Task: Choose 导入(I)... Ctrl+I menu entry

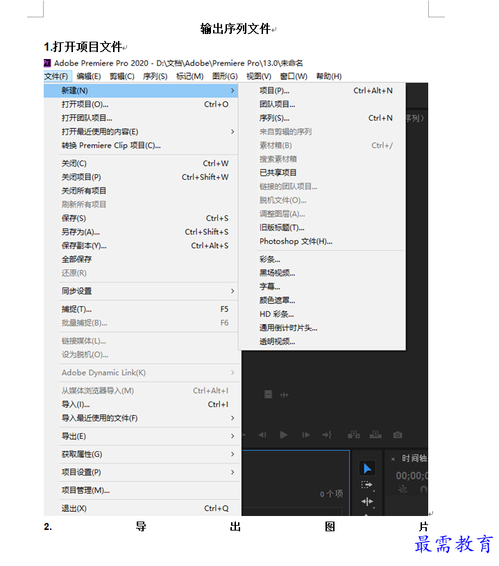Action: tap(141, 405)
